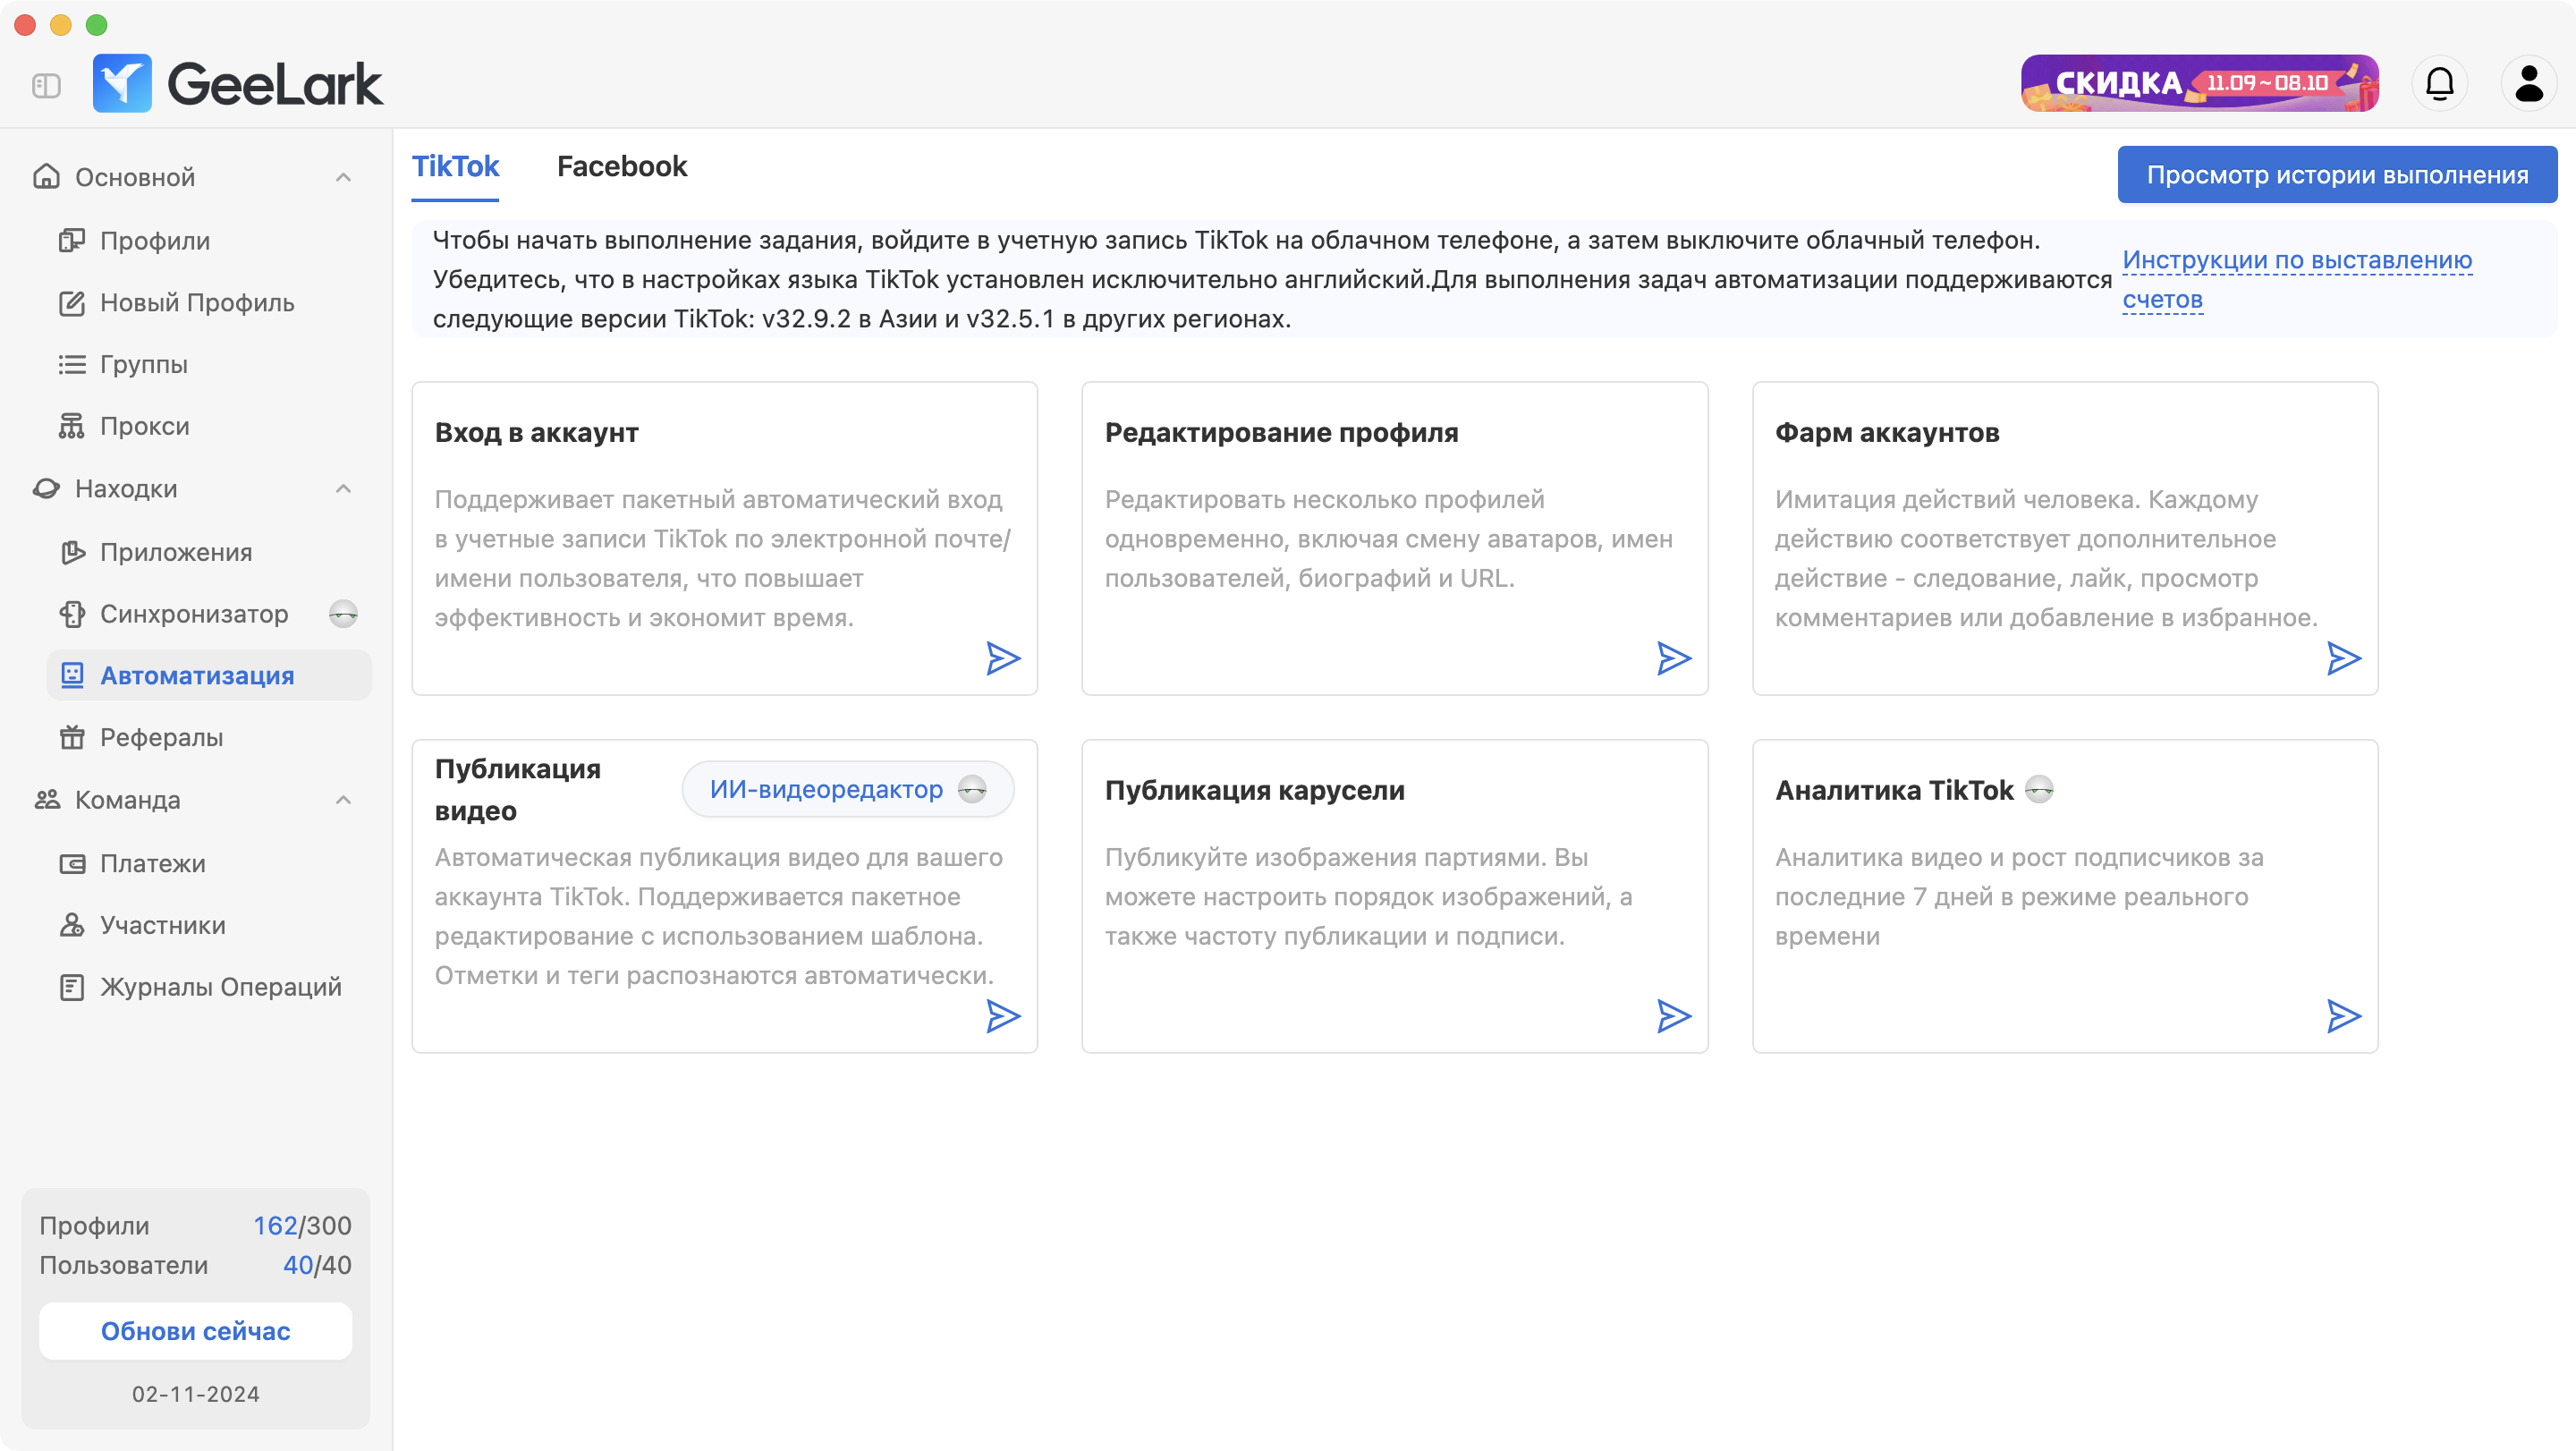
Task: Switch to the TikTok tab
Action: coord(455,166)
